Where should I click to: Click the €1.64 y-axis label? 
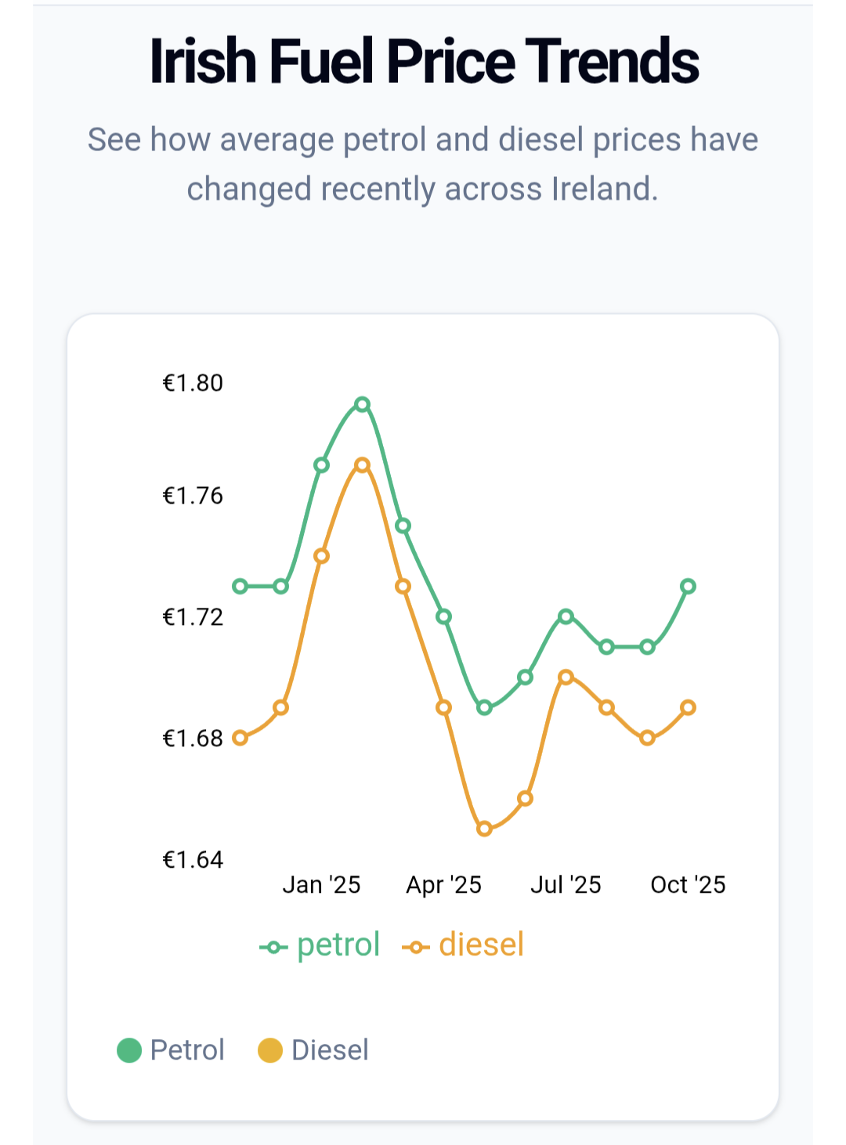point(193,860)
